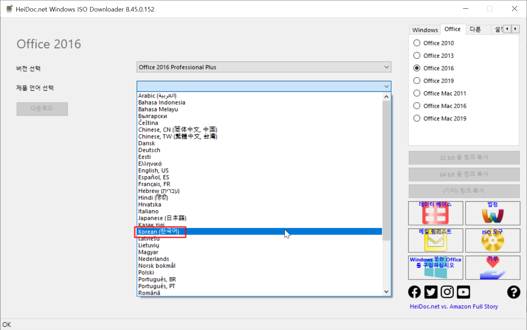Click the 다운로드 download button
The width and height of the screenshot is (527, 330).
pyautogui.click(x=42, y=109)
